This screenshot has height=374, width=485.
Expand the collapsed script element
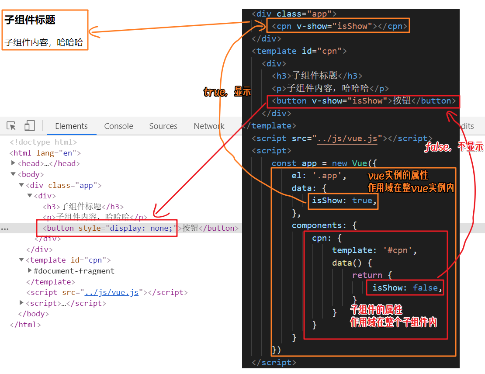pos(21,302)
